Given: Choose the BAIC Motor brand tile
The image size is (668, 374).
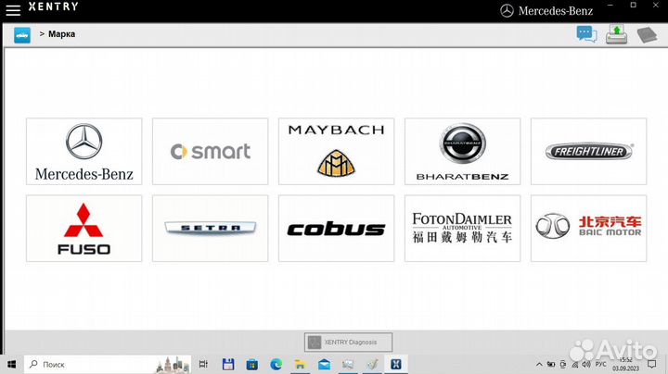Looking at the screenshot, I should tap(588, 228).
